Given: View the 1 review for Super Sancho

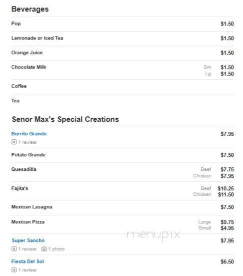Looking at the screenshot, I should click(27, 249).
